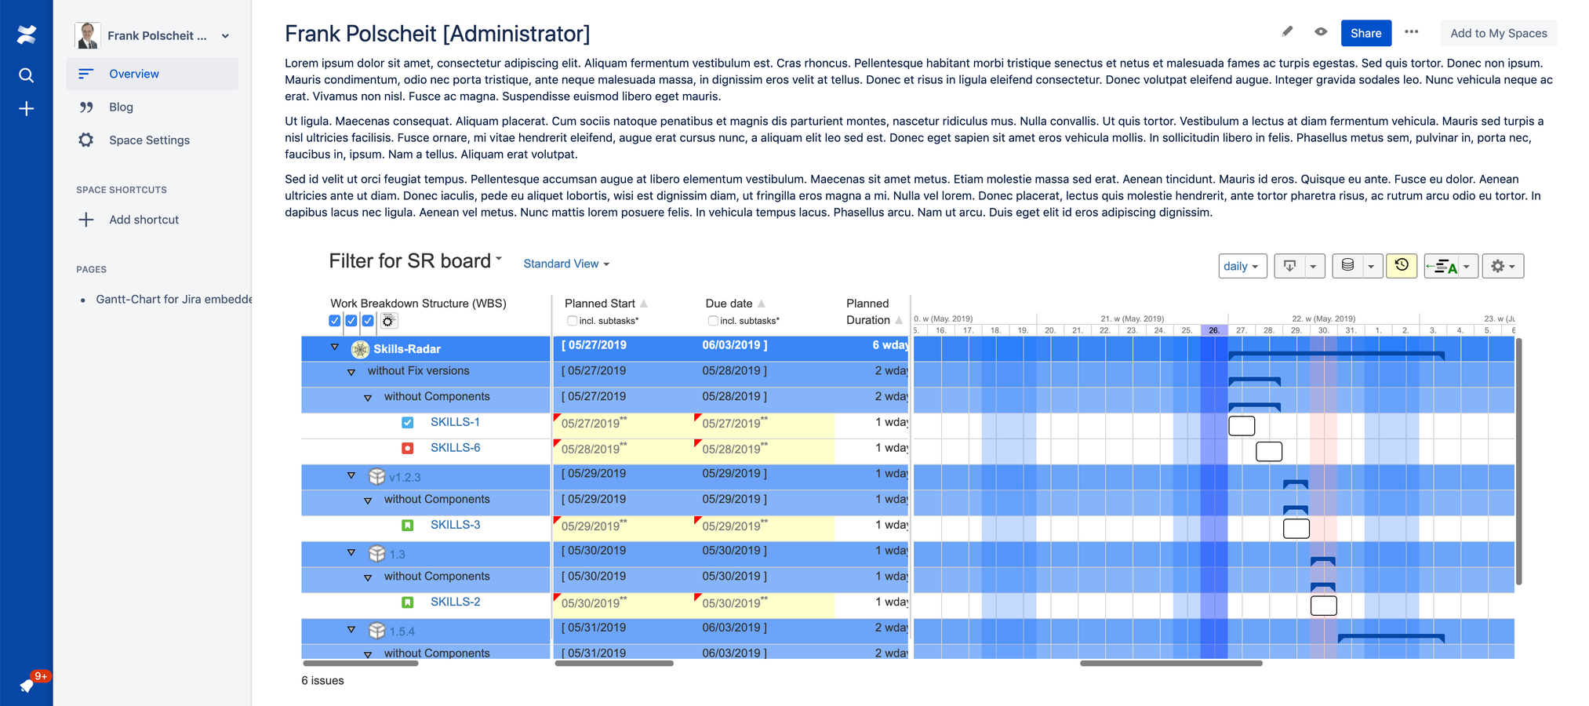Collapse the without Fix versions row
Viewport: 1589px width, 706px height.
[x=351, y=372]
